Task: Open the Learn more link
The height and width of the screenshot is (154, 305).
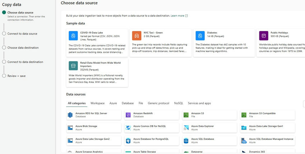Action: (177, 16)
